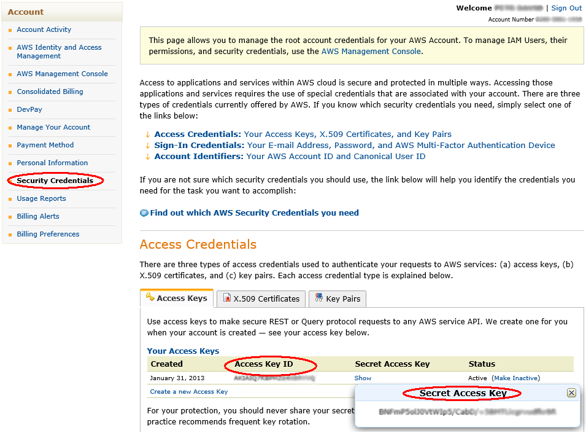
Task: Show the Secret Access Key
Action: 363,378
